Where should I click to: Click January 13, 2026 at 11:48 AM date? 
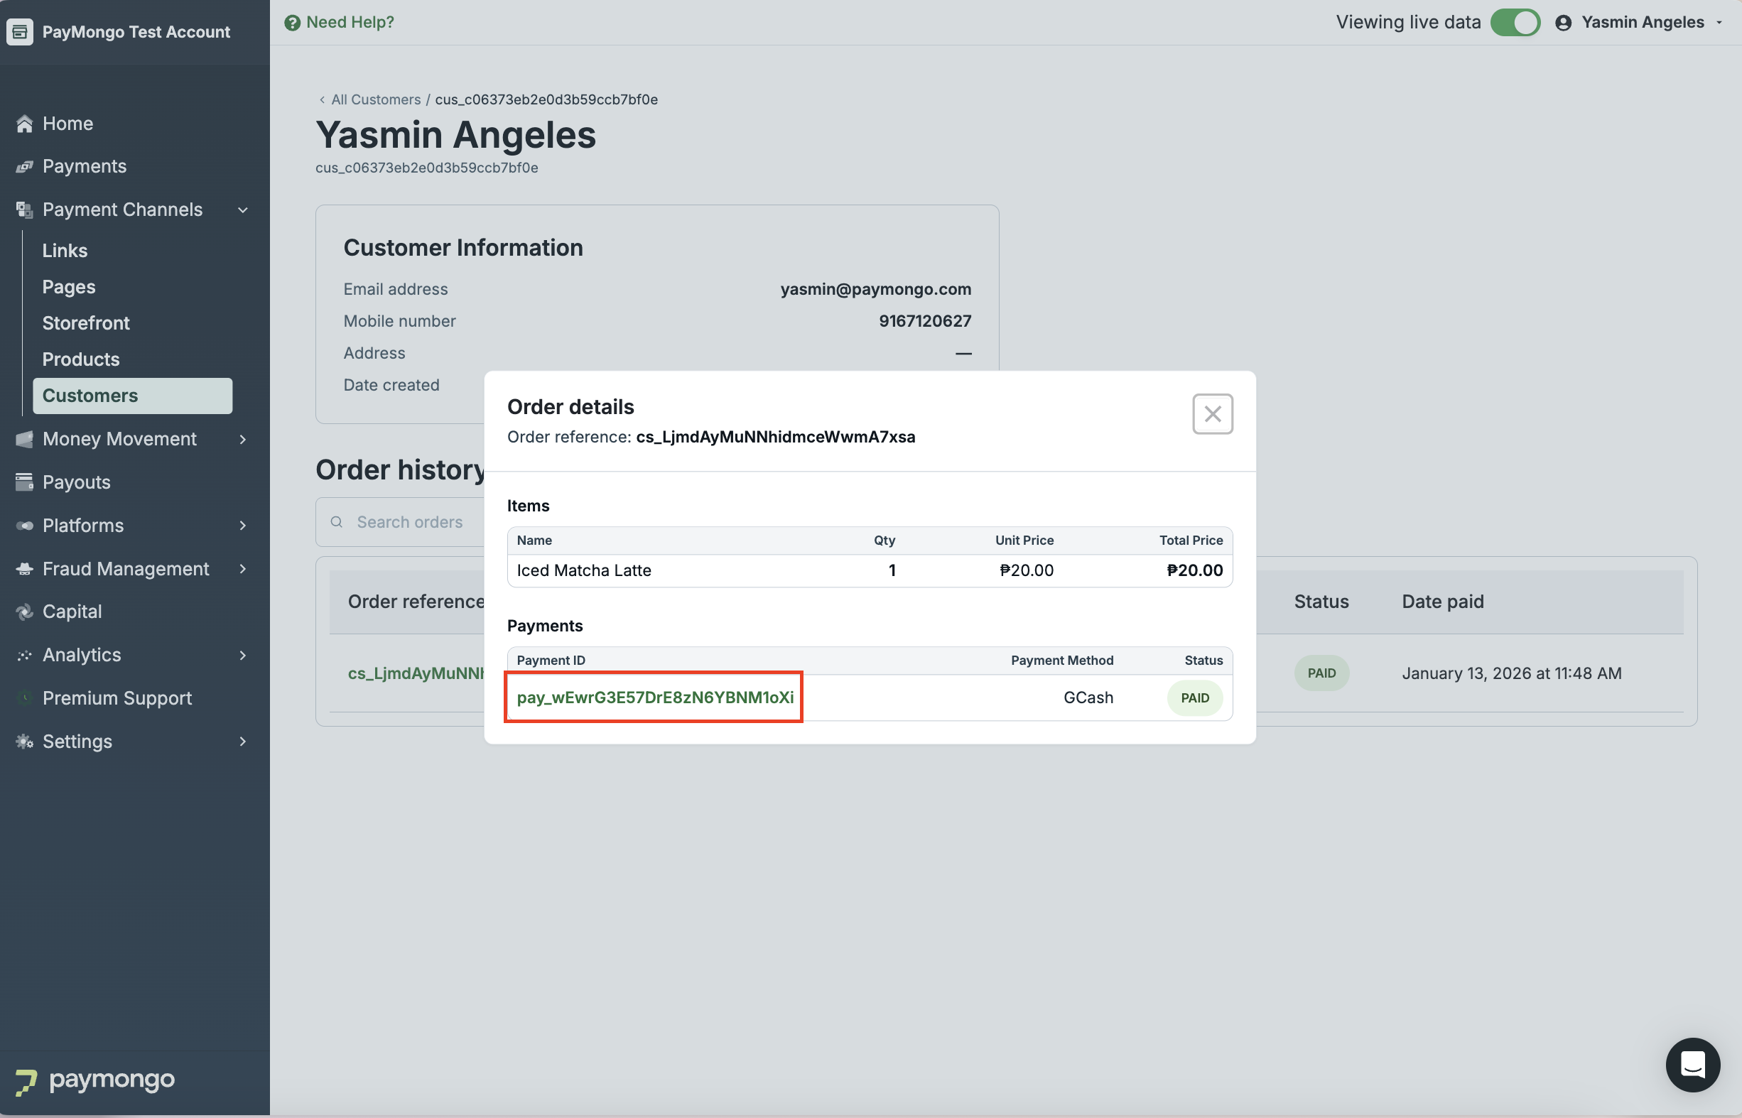1511,673
